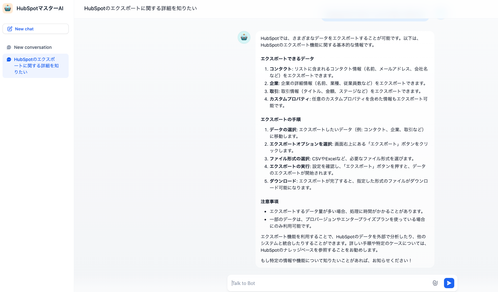This screenshot has height=292, width=498.
Task: Click the blue send message button
Action: point(449,283)
